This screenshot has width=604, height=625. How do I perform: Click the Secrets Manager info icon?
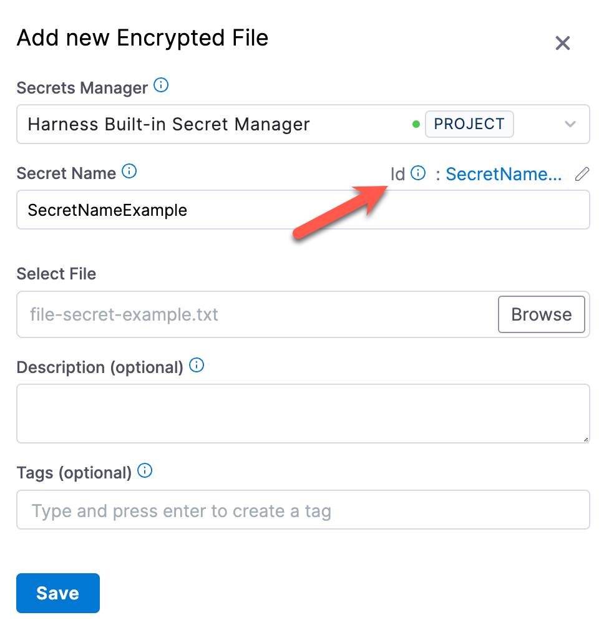161,85
